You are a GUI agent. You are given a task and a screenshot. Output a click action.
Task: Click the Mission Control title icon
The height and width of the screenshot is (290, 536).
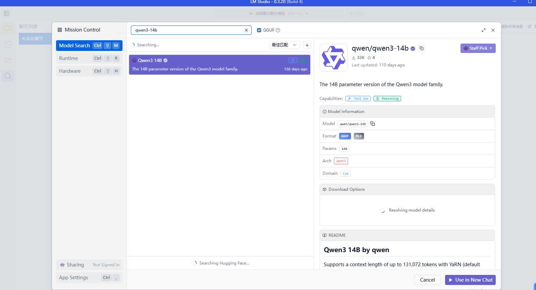pyautogui.click(x=60, y=30)
